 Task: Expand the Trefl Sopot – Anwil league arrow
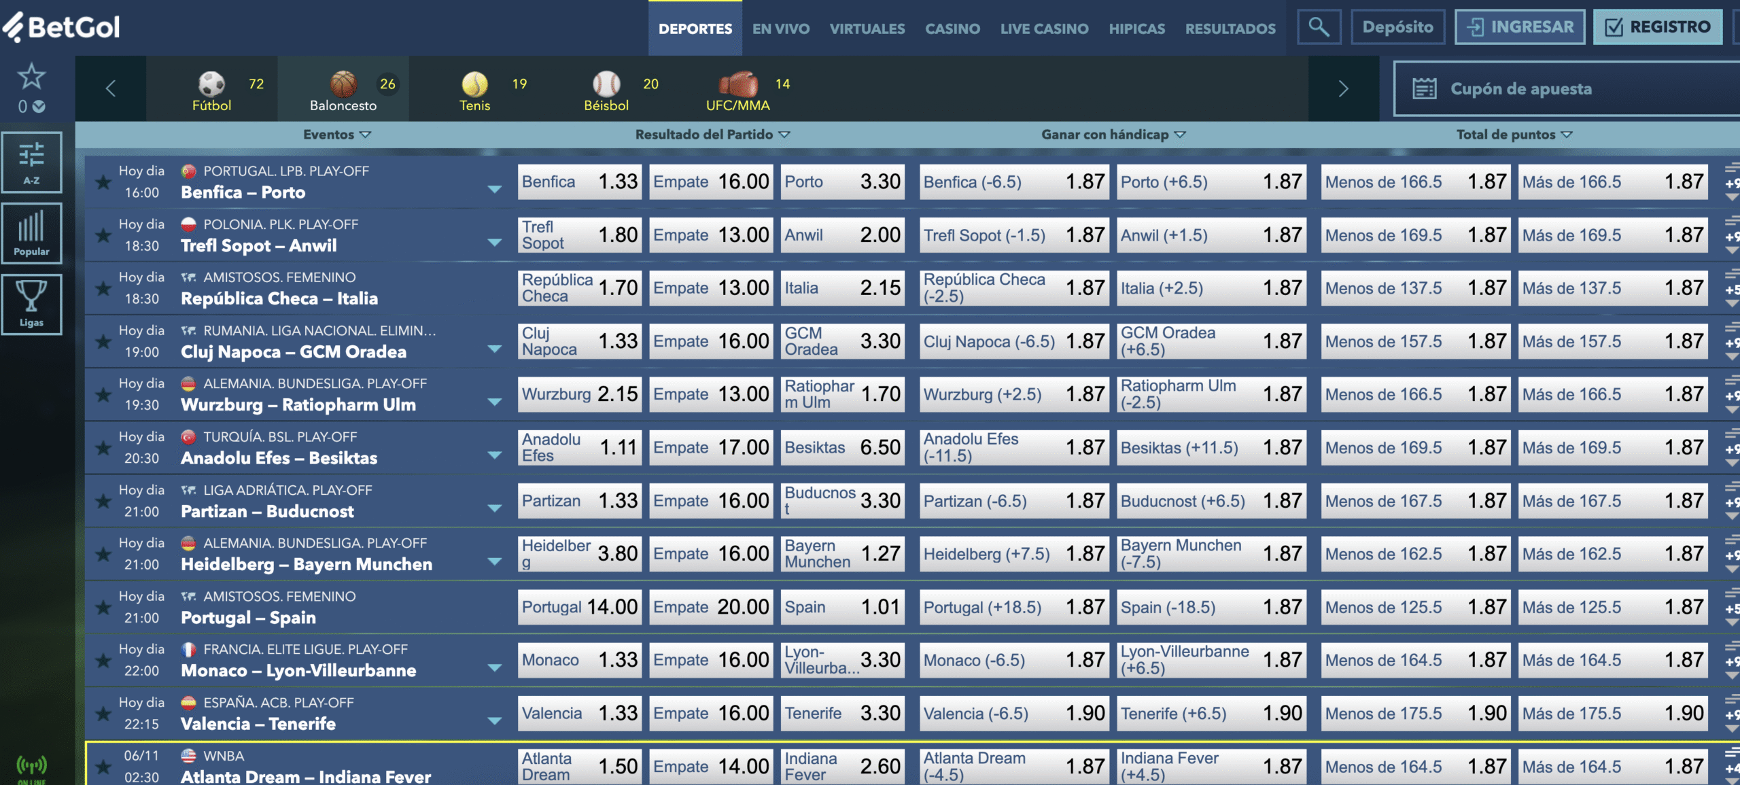pyautogui.click(x=495, y=243)
